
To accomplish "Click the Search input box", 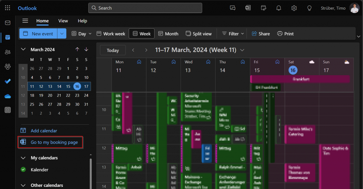I will (x=145, y=8).
